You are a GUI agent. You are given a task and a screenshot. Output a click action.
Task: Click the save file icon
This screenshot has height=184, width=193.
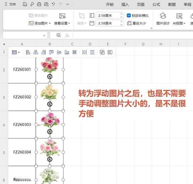25,4
